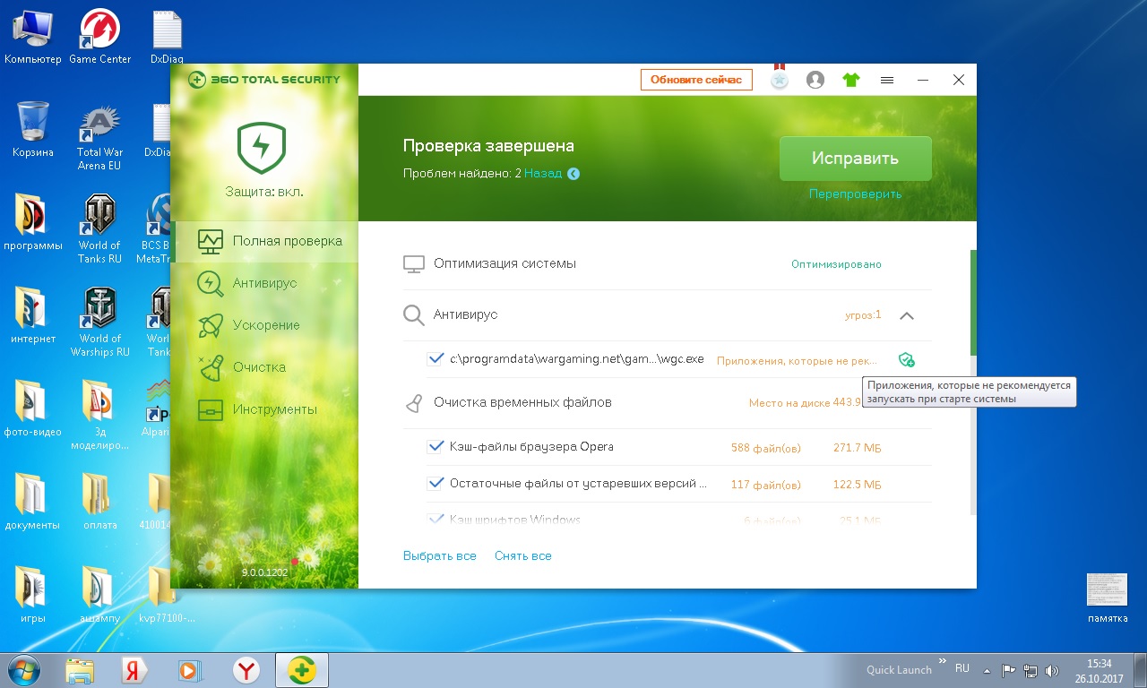Click the 360 Total Security taskbar button

(x=302, y=669)
